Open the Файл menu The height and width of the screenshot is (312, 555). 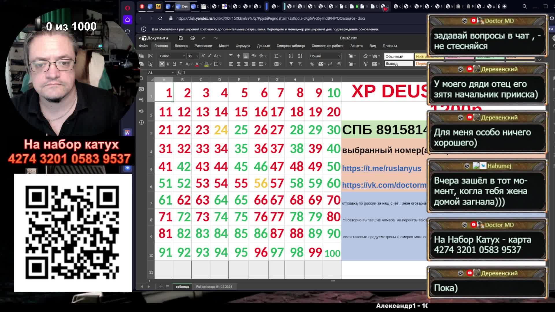(x=143, y=46)
